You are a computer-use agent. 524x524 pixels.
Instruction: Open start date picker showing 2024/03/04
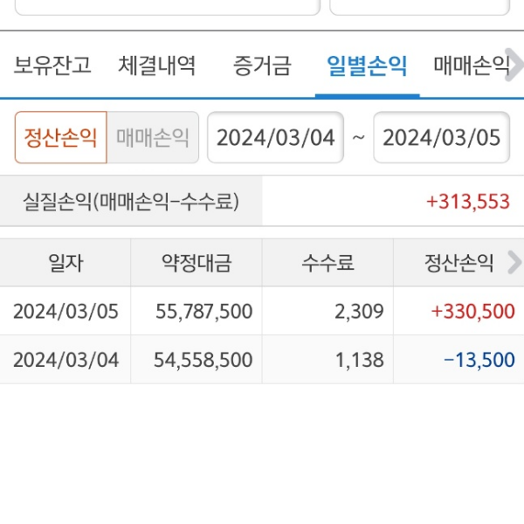point(275,138)
